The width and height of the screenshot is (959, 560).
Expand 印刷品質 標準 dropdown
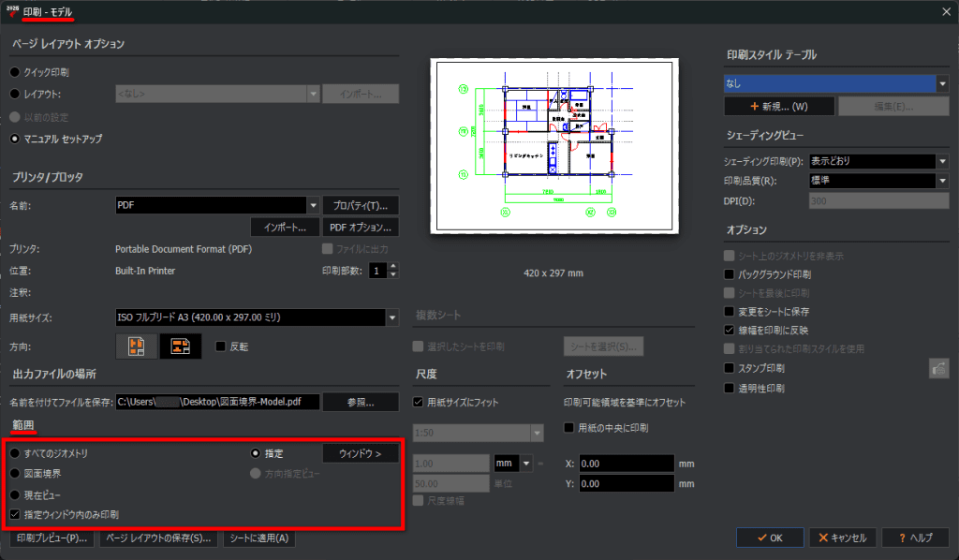942,181
